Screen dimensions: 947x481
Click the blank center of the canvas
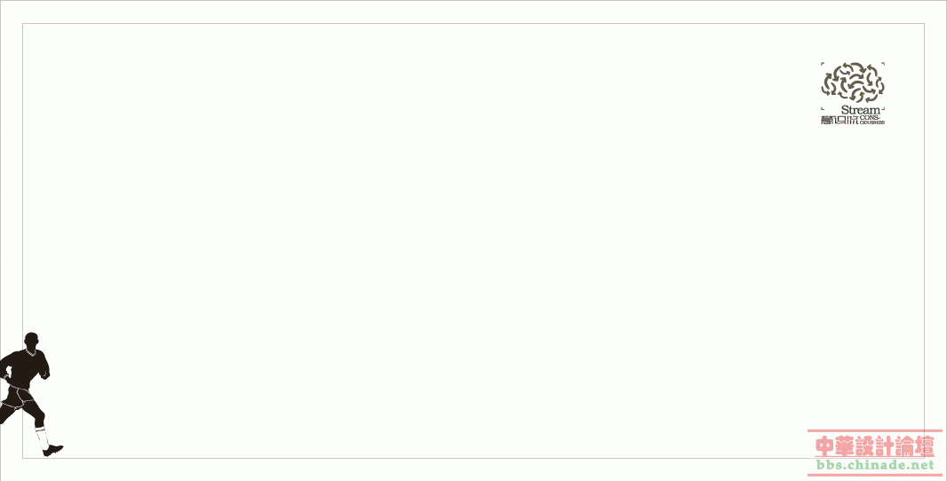pos(473,240)
